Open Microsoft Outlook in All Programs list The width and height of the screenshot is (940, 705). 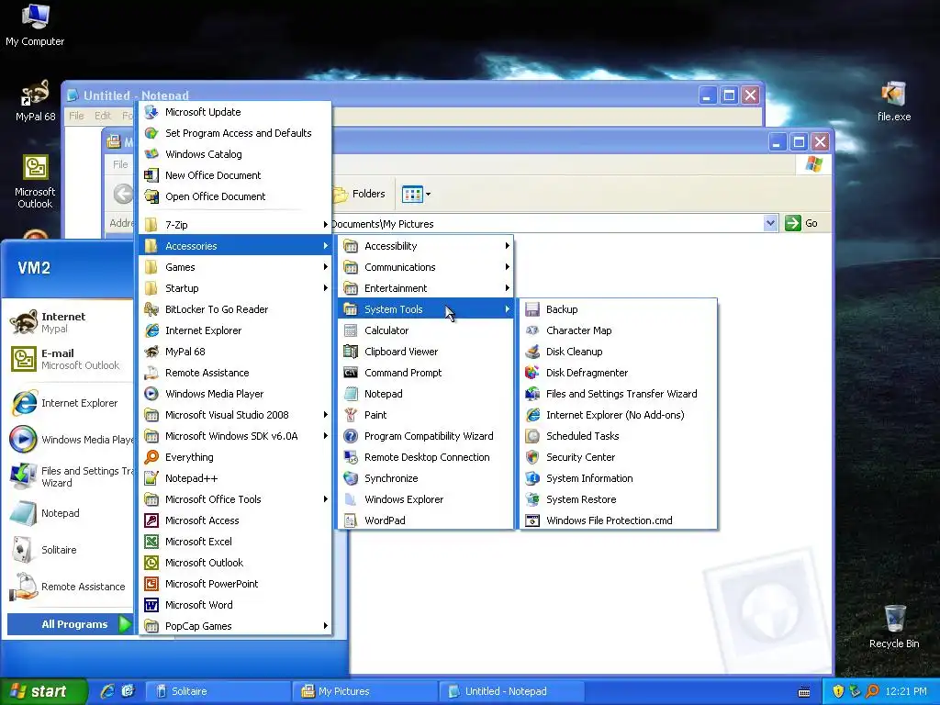pyautogui.click(x=235, y=563)
